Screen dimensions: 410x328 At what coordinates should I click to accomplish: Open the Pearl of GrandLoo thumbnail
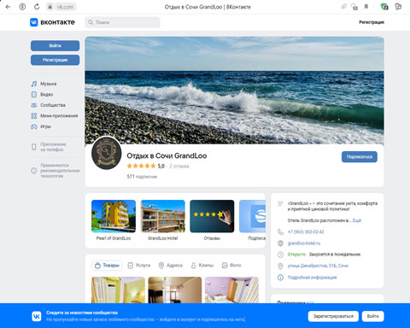point(114,216)
